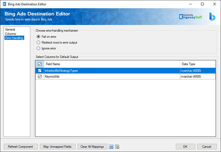221x152 pixels.
Task: Click the K app icon in the title bar
Action: (5, 4)
